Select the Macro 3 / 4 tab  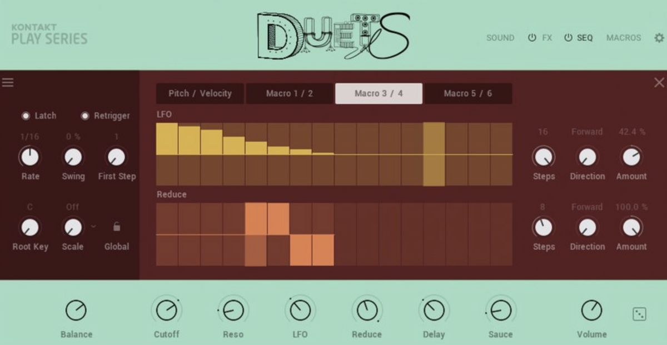tap(379, 93)
